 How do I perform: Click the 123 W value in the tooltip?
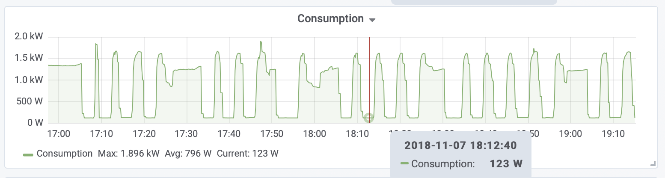(505, 163)
